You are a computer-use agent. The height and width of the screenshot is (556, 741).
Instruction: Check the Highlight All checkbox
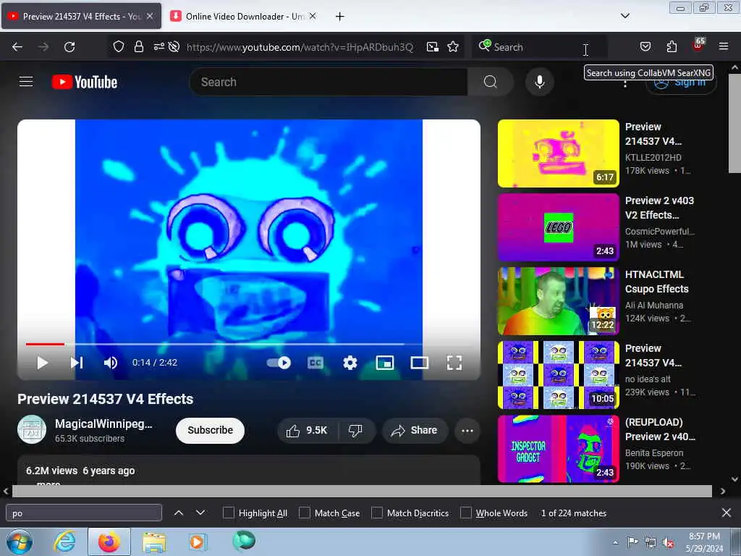coord(228,513)
